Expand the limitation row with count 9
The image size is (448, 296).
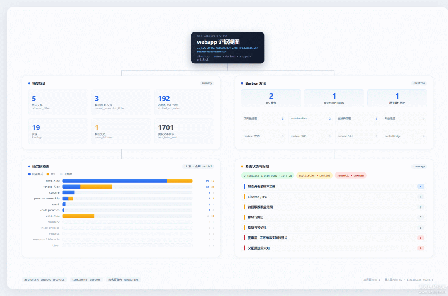(334, 207)
